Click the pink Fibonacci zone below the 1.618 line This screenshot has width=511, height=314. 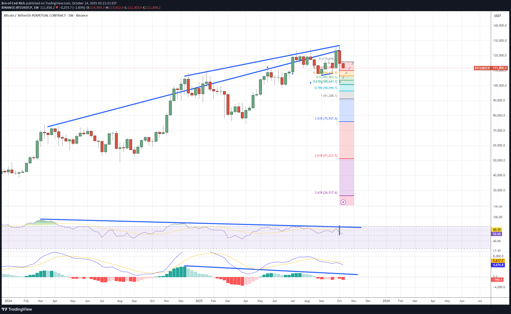coord(347,140)
